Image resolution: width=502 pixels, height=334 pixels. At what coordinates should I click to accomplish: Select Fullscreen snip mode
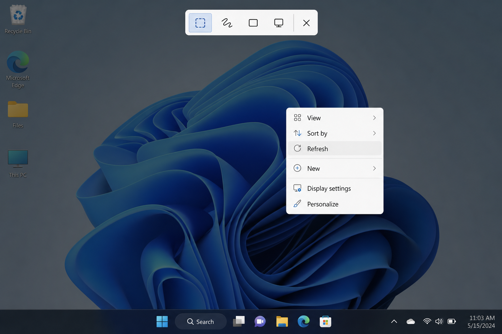click(279, 23)
